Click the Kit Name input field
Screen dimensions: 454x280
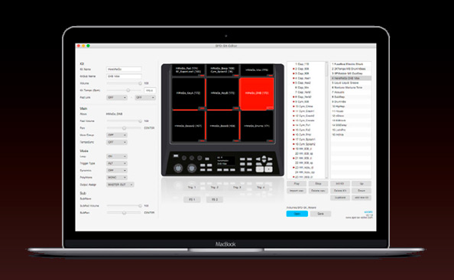[124, 69]
